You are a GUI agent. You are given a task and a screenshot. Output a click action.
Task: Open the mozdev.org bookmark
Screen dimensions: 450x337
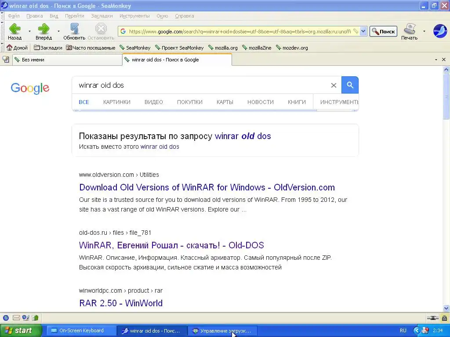pyautogui.click(x=292, y=47)
